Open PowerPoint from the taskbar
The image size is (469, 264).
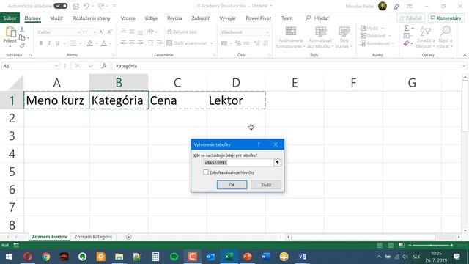248,257
